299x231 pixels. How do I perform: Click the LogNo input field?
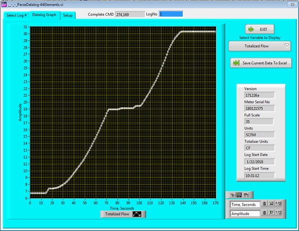171,14
